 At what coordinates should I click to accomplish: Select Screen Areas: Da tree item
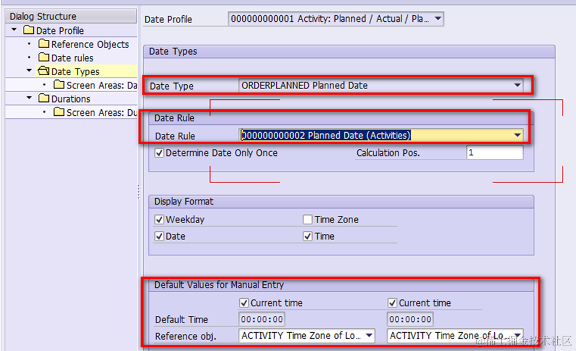(102, 85)
